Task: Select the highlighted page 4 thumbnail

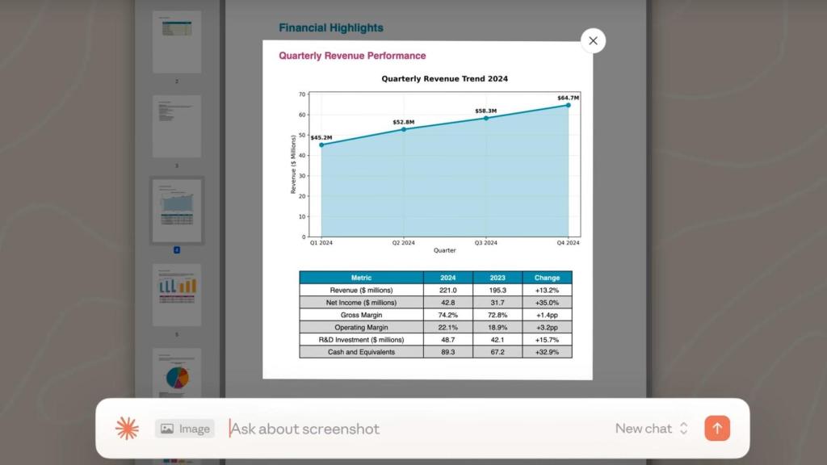Action: pyautogui.click(x=177, y=210)
